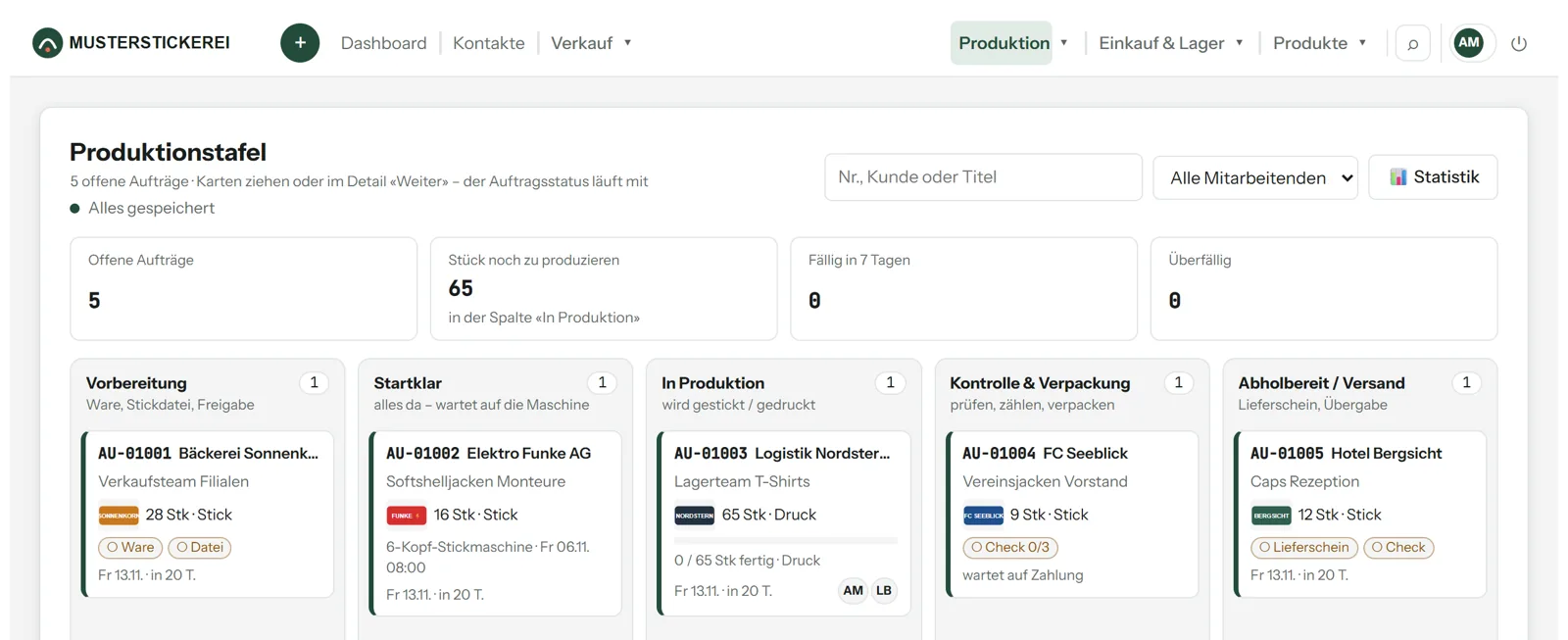This screenshot has width=1568, height=640.
Task: Click the Musterstickerei logo icon
Action: point(47,43)
